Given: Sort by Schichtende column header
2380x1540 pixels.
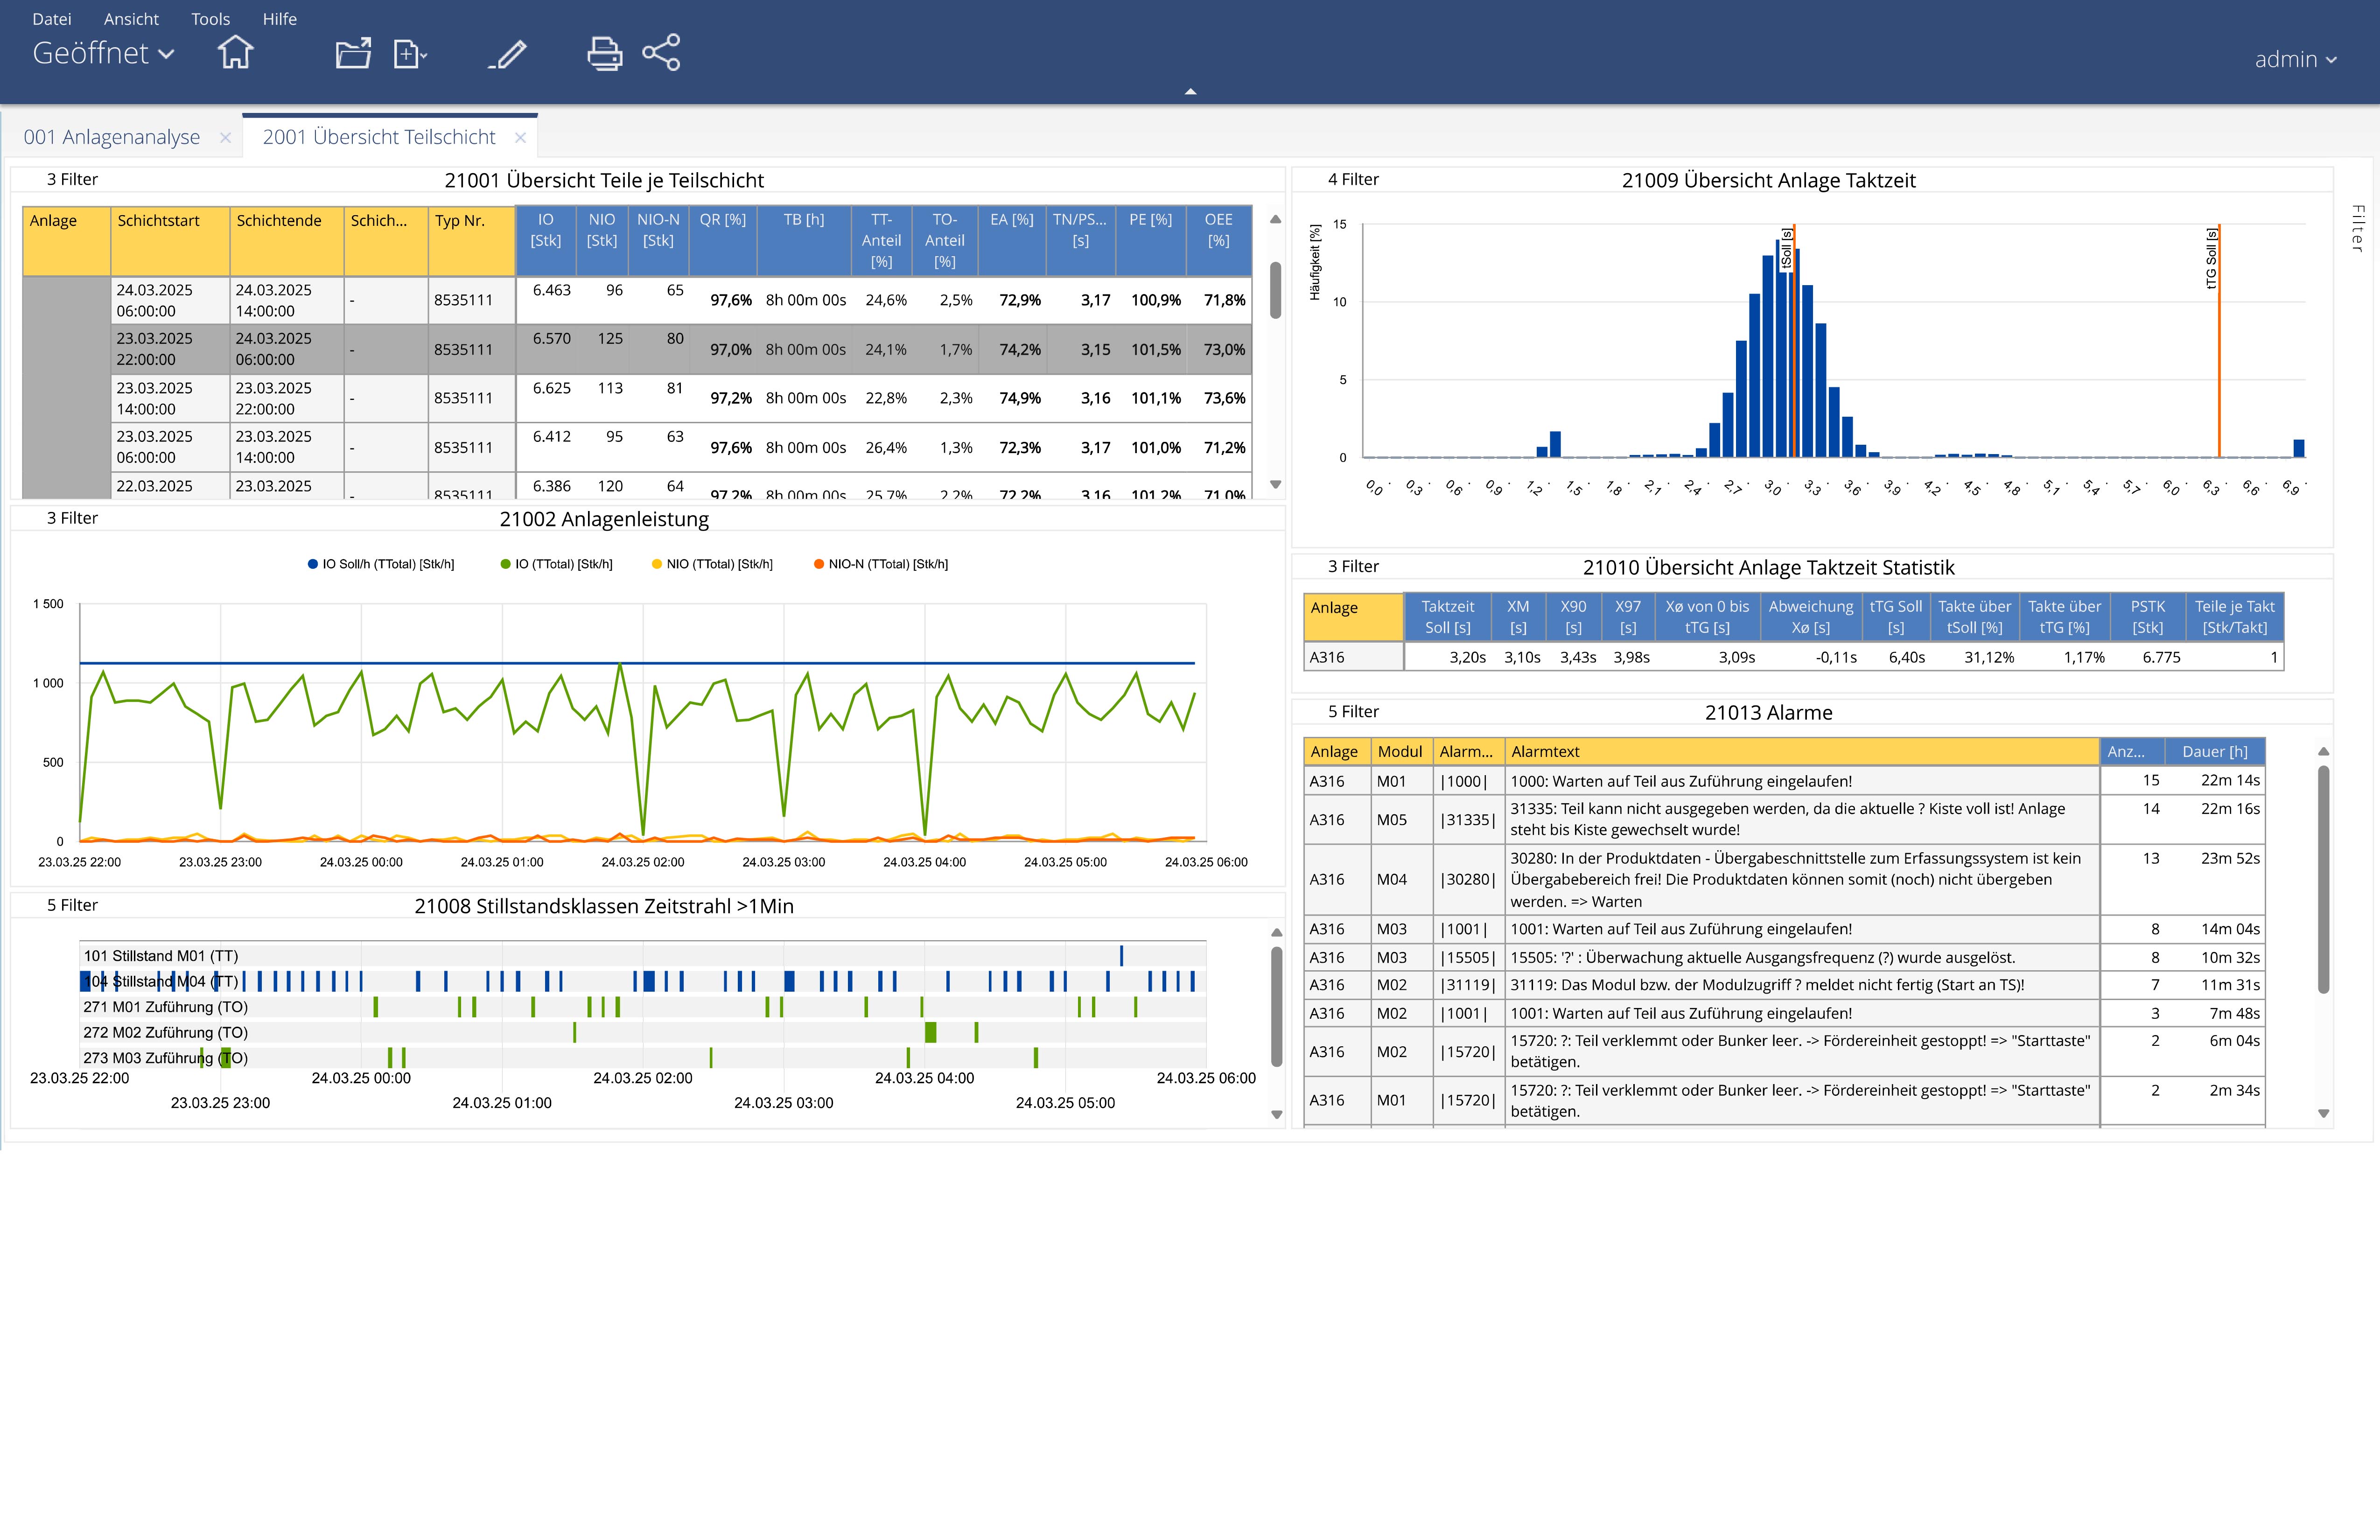Looking at the screenshot, I should pos(287,241).
